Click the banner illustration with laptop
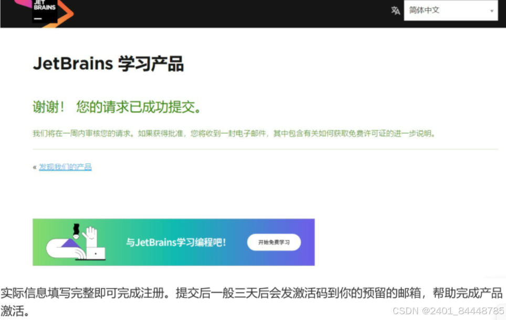 tap(76, 242)
